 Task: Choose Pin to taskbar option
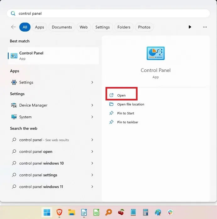coord(127,122)
